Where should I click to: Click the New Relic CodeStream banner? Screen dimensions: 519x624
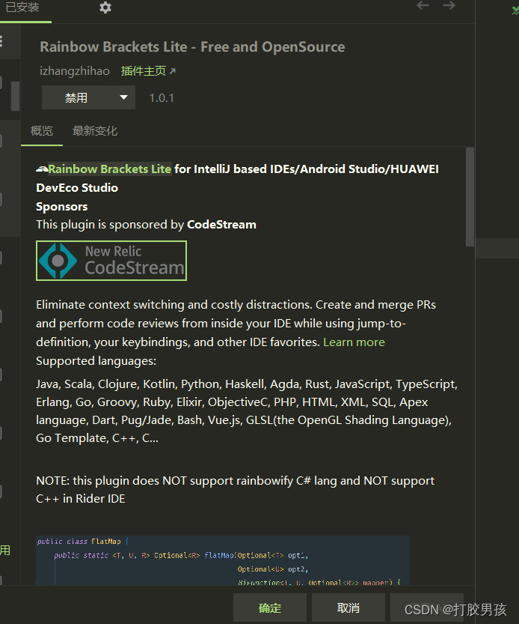pyautogui.click(x=111, y=261)
